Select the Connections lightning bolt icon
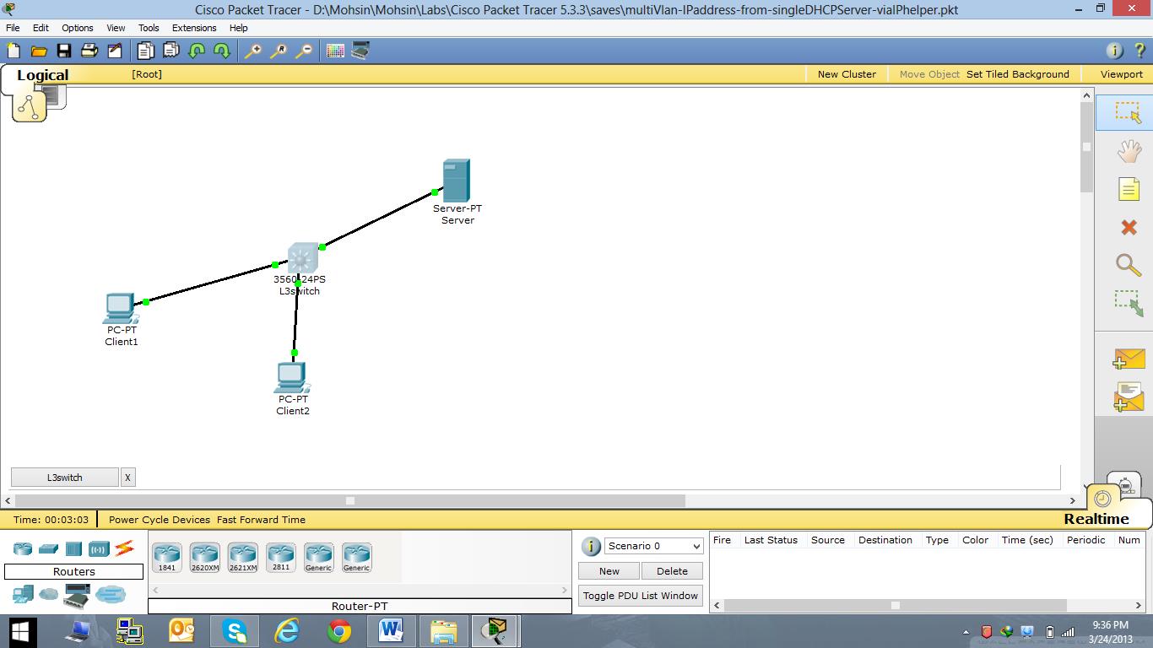1153x648 pixels. [x=124, y=548]
